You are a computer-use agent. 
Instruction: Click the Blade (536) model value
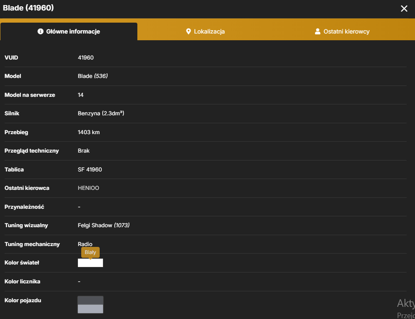(93, 76)
